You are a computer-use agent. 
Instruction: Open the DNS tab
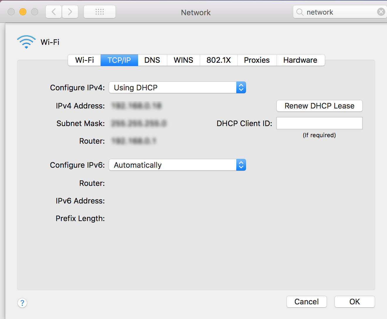[x=152, y=60]
